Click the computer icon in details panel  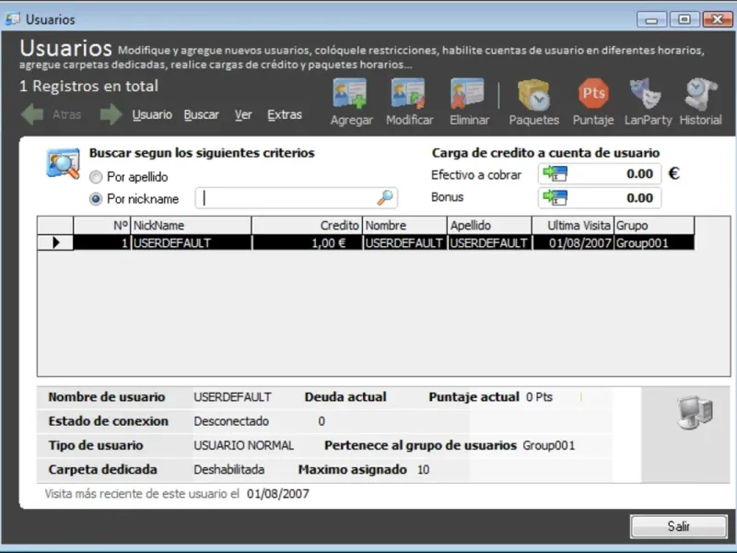coord(695,412)
